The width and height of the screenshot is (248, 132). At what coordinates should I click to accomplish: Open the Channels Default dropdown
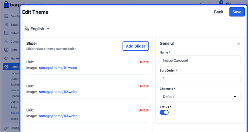[200, 97]
